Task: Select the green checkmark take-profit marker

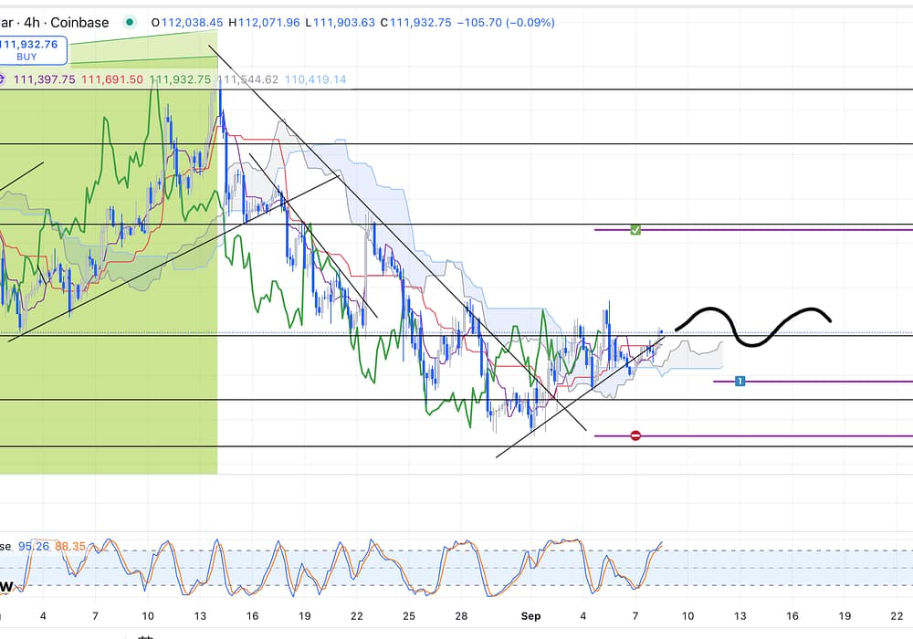Action: pyautogui.click(x=635, y=230)
